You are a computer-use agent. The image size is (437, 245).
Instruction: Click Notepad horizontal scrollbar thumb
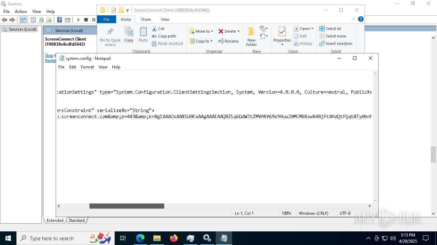point(127,206)
